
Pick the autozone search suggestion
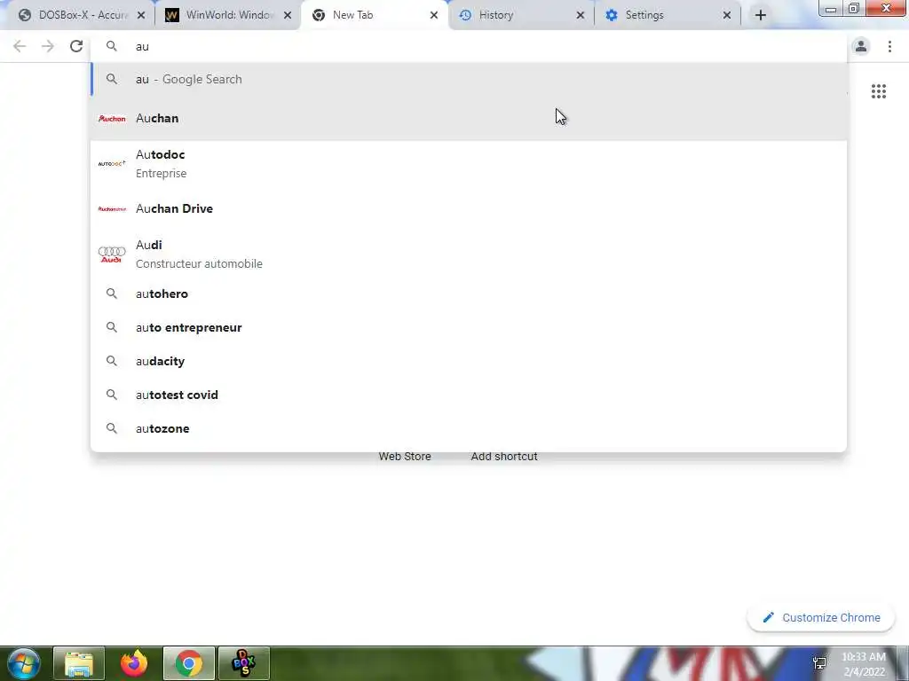click(469, 428)
